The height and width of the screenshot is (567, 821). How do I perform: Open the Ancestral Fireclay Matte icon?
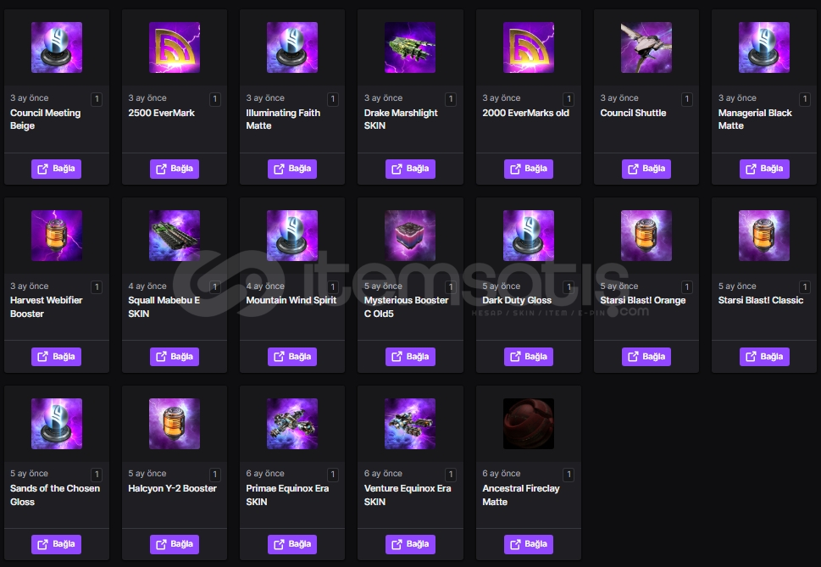click(x=529, y=424)
